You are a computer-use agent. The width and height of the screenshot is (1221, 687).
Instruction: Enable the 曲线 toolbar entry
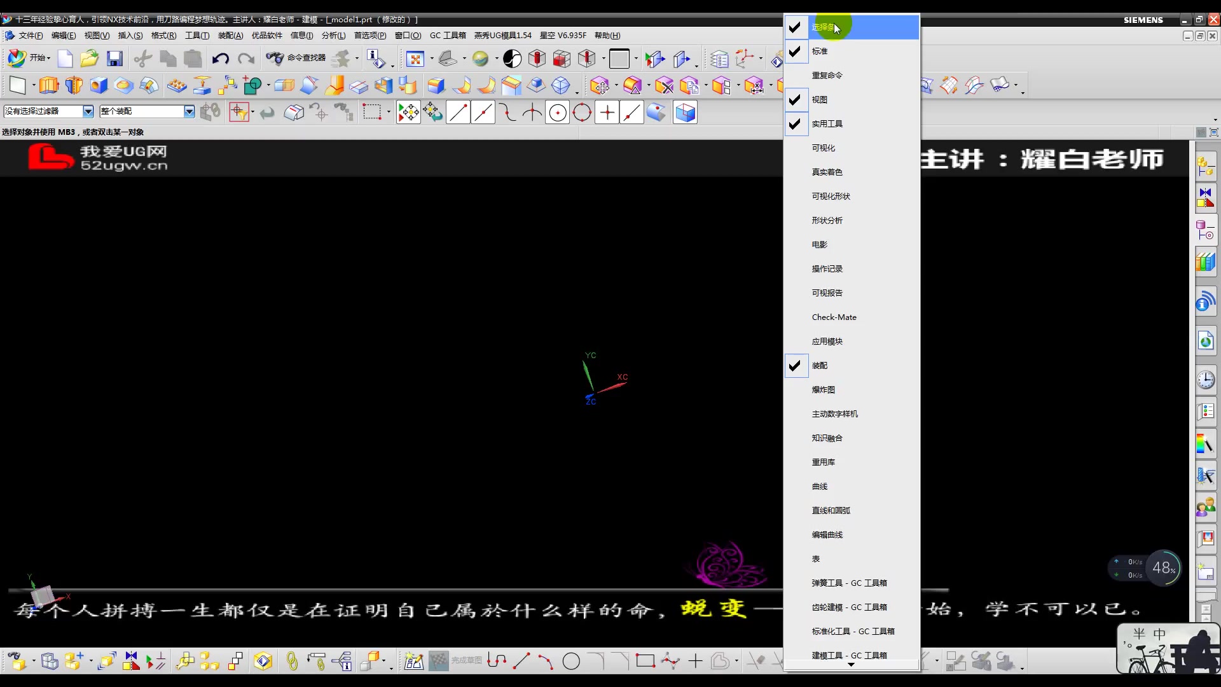819,486
